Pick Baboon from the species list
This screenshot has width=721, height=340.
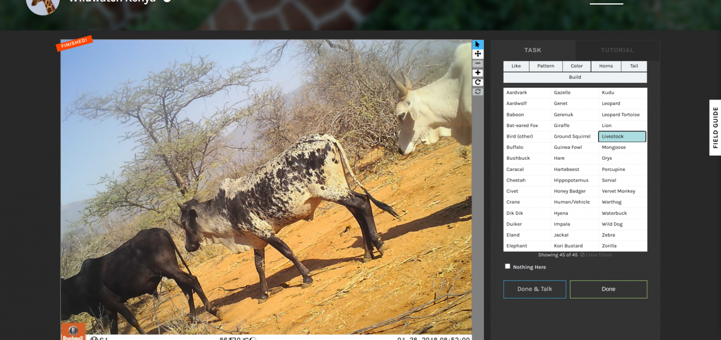click(527, 115)
